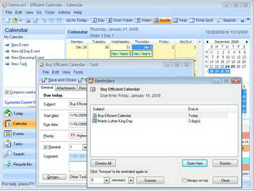Viewport: 254px width, 191px height.
Task: Click the Dismiss All button
Action: coord(103,164)
